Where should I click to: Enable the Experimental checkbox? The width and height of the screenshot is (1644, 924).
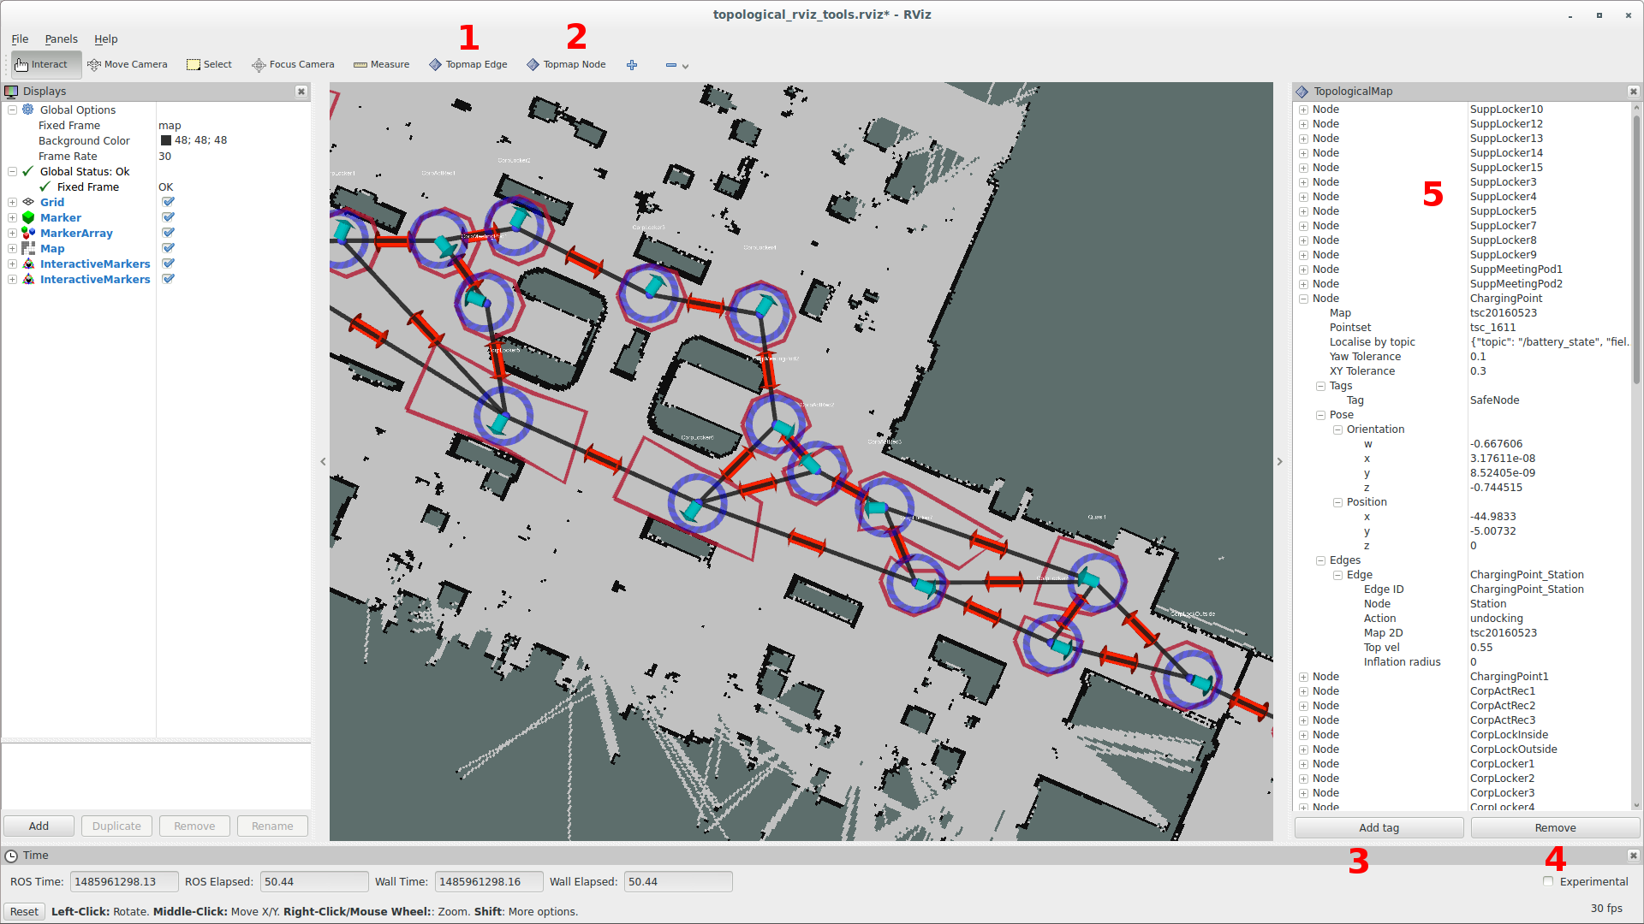point(1548,881)
